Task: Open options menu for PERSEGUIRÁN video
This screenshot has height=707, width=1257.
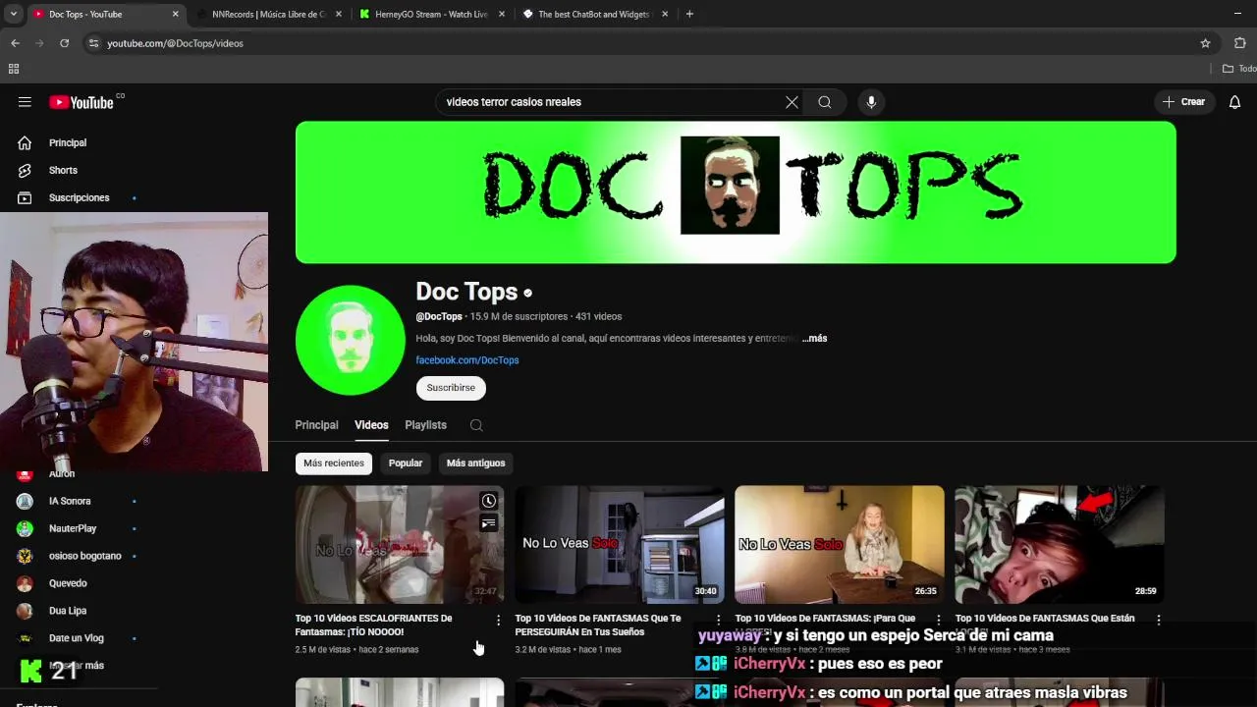Action: coord(718,620)
